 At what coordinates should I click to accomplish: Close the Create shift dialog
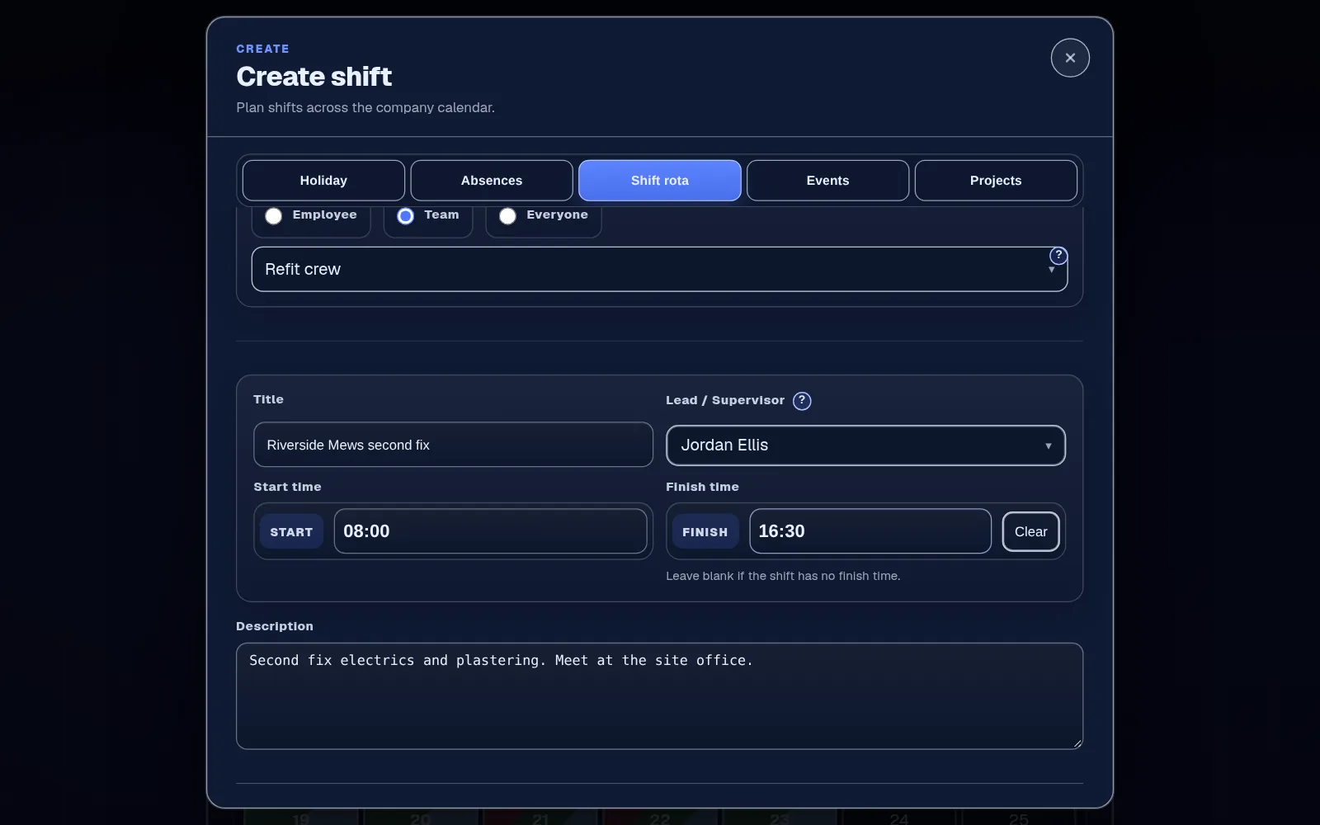1070,58
